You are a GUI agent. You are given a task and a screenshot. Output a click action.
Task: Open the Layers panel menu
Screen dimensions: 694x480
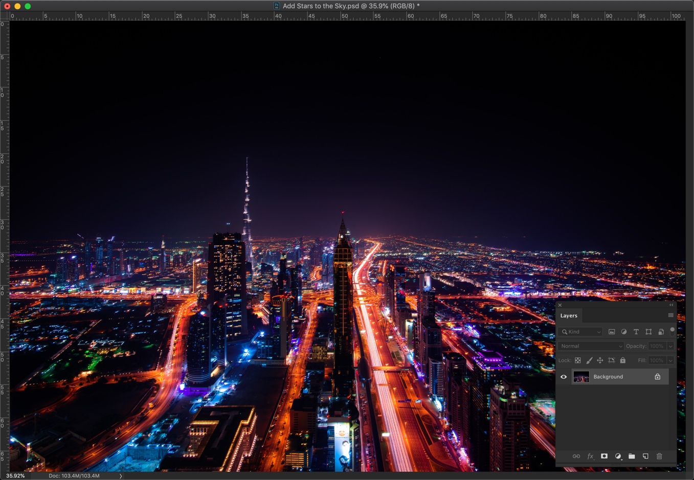pos(670,315)
